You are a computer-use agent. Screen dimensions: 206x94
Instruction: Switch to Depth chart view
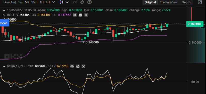186,2
